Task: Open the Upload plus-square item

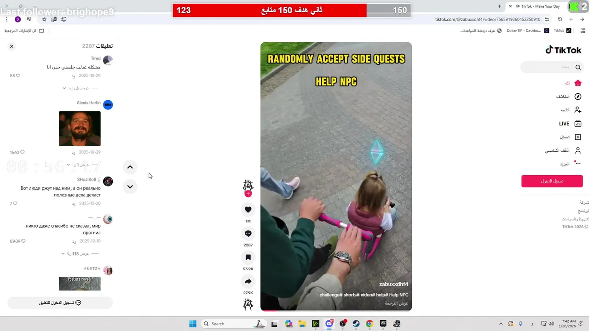Action: click(571, 137)
